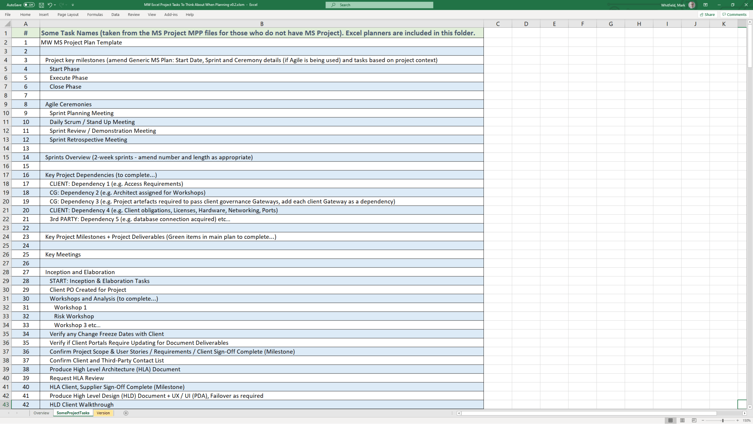Open the Ribbon Display Options icon
This screenshot has height=424, width=753.
[x=706, y=5]
